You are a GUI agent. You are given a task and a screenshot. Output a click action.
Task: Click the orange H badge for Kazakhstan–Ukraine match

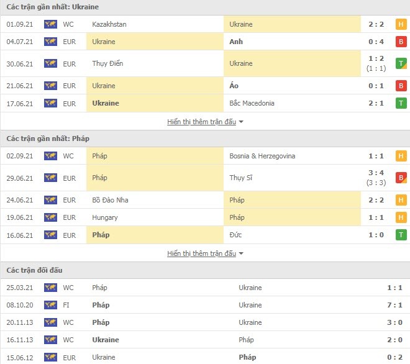pyautogui.click(x=401, y=24)
